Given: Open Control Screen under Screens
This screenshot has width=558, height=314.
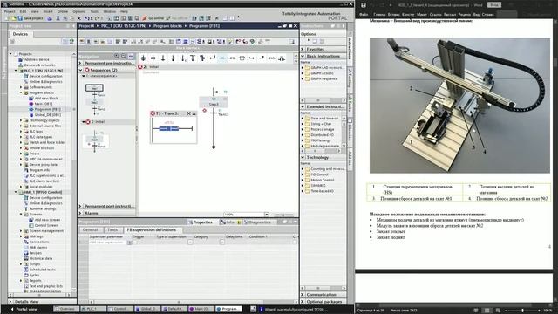Looking at the screenshot, I should click(x=46, y=225).
